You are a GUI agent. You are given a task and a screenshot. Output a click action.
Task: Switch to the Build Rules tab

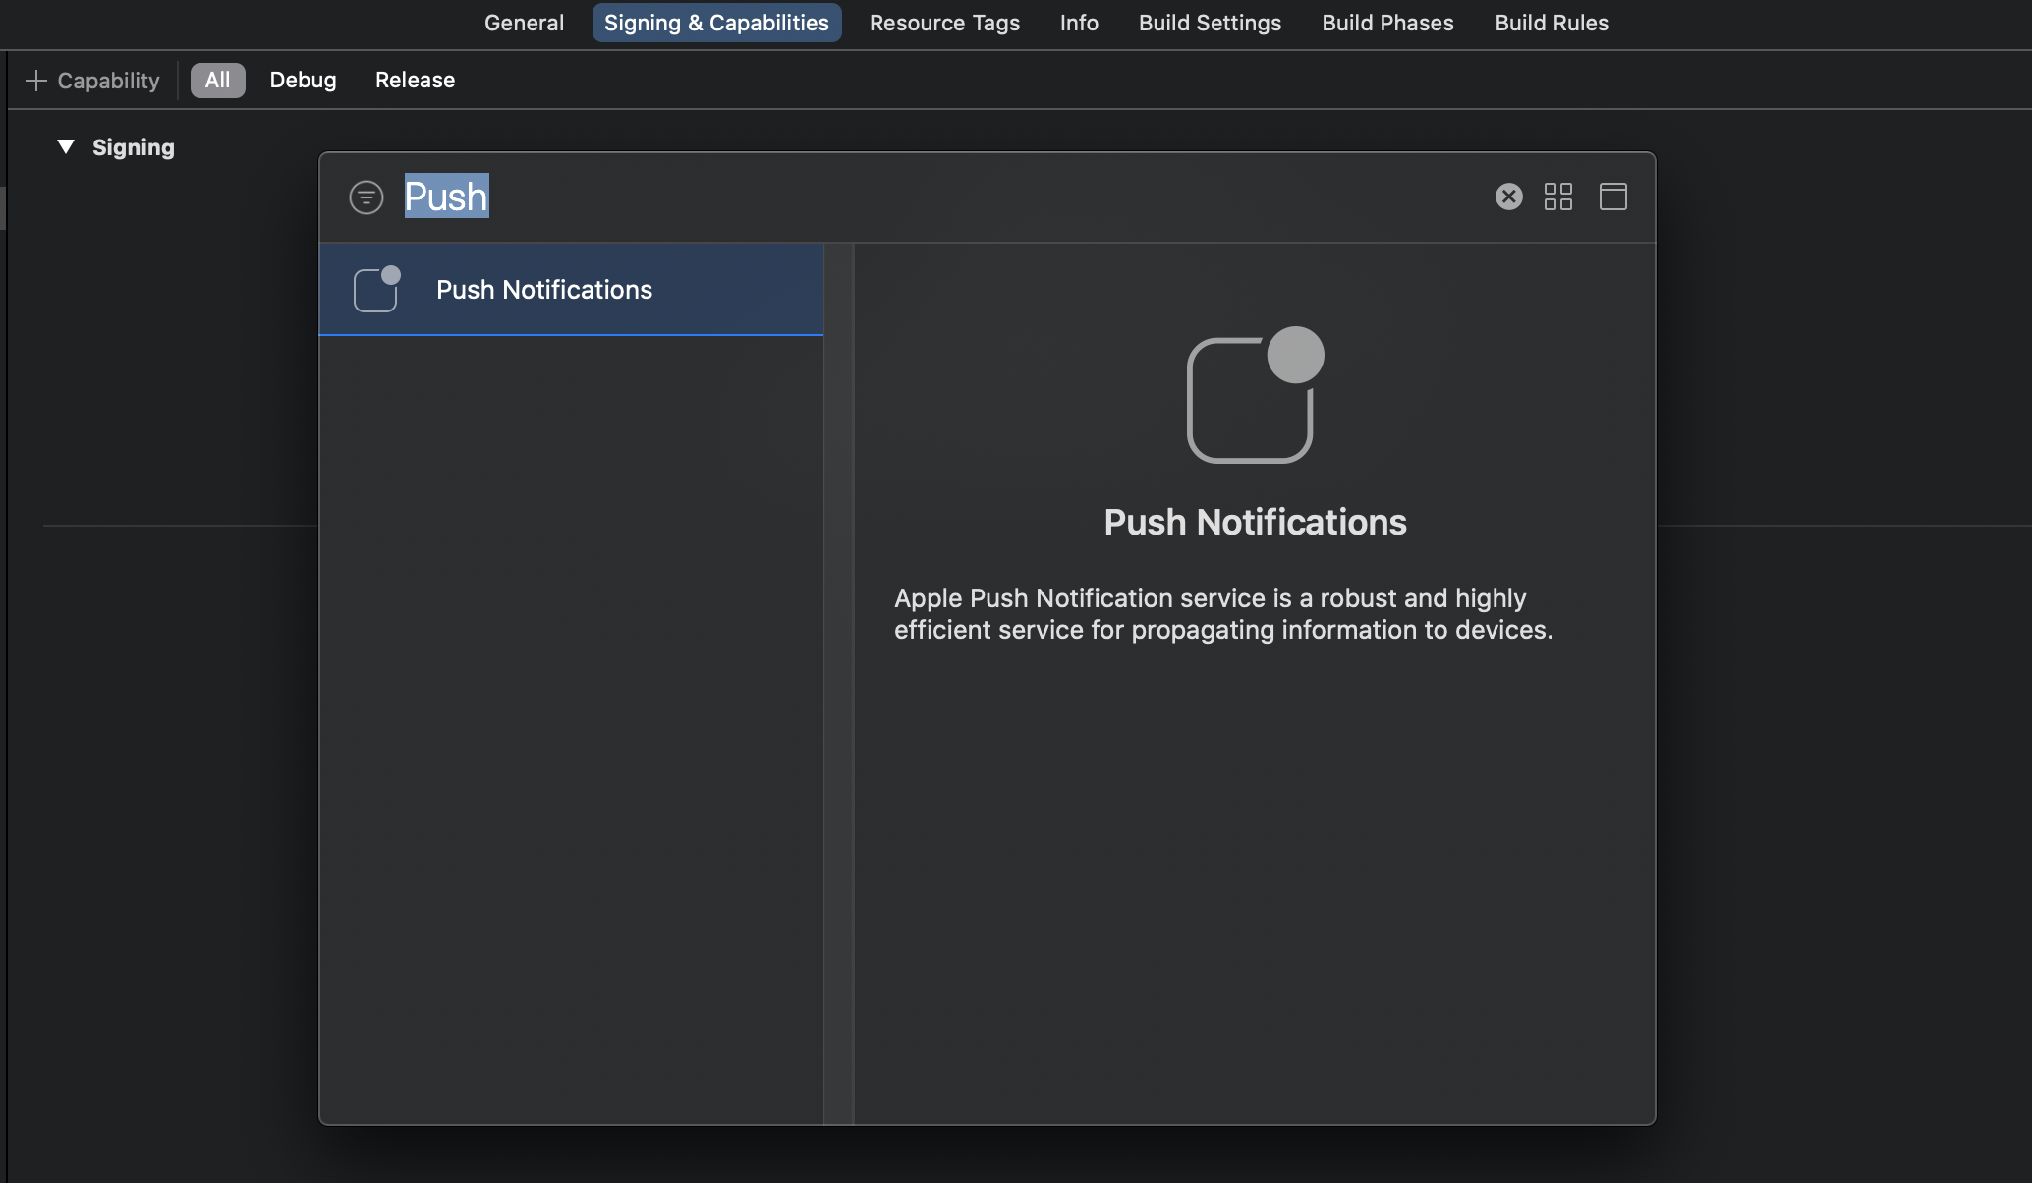[1552, 23]
